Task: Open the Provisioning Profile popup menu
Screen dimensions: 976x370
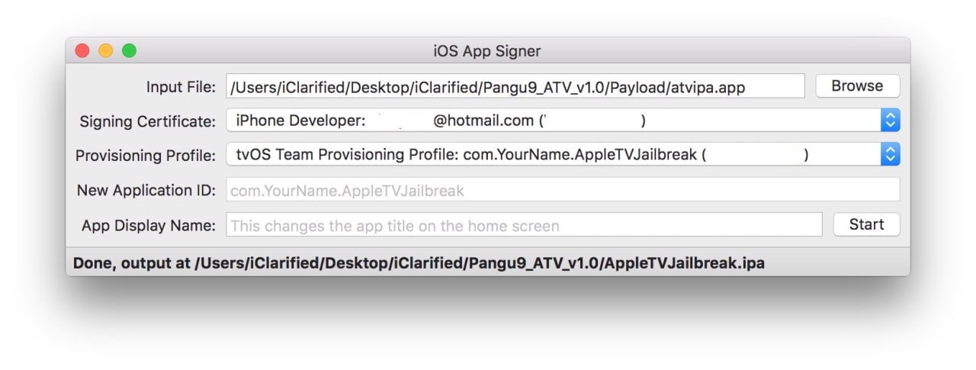Action: pyautogui.click(x=553, y=155)
